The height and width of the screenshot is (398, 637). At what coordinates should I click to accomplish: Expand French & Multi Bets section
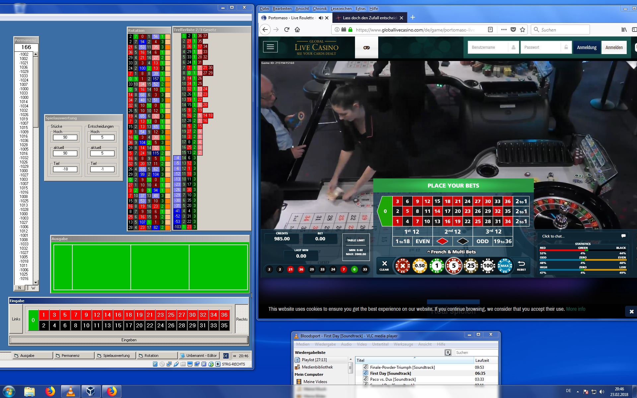click(x=451, y=252)
